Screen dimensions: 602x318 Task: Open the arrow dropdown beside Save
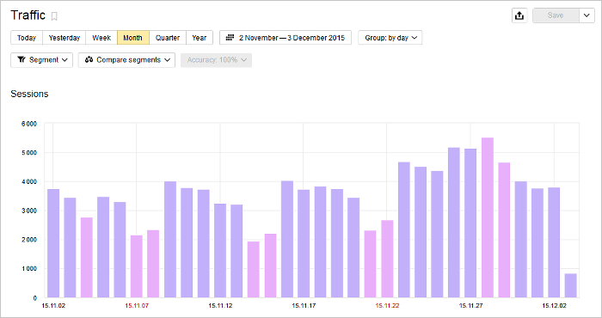pyautogui.click(x=587, y=15)
